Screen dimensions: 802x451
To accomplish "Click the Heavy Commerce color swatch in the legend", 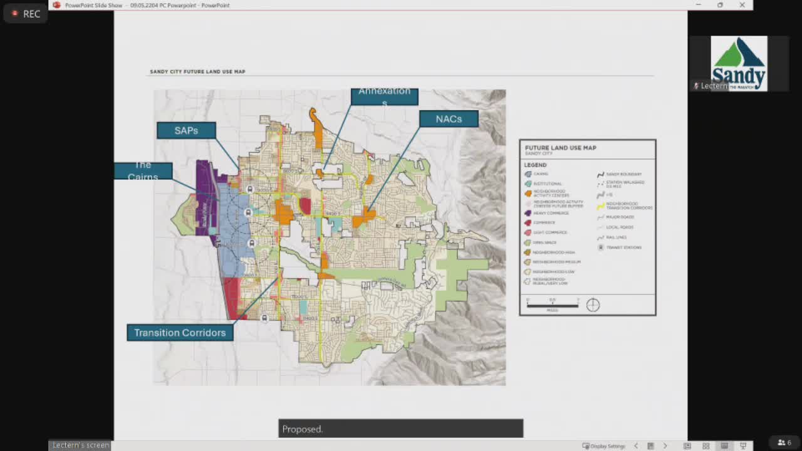I will pos(527,213).
